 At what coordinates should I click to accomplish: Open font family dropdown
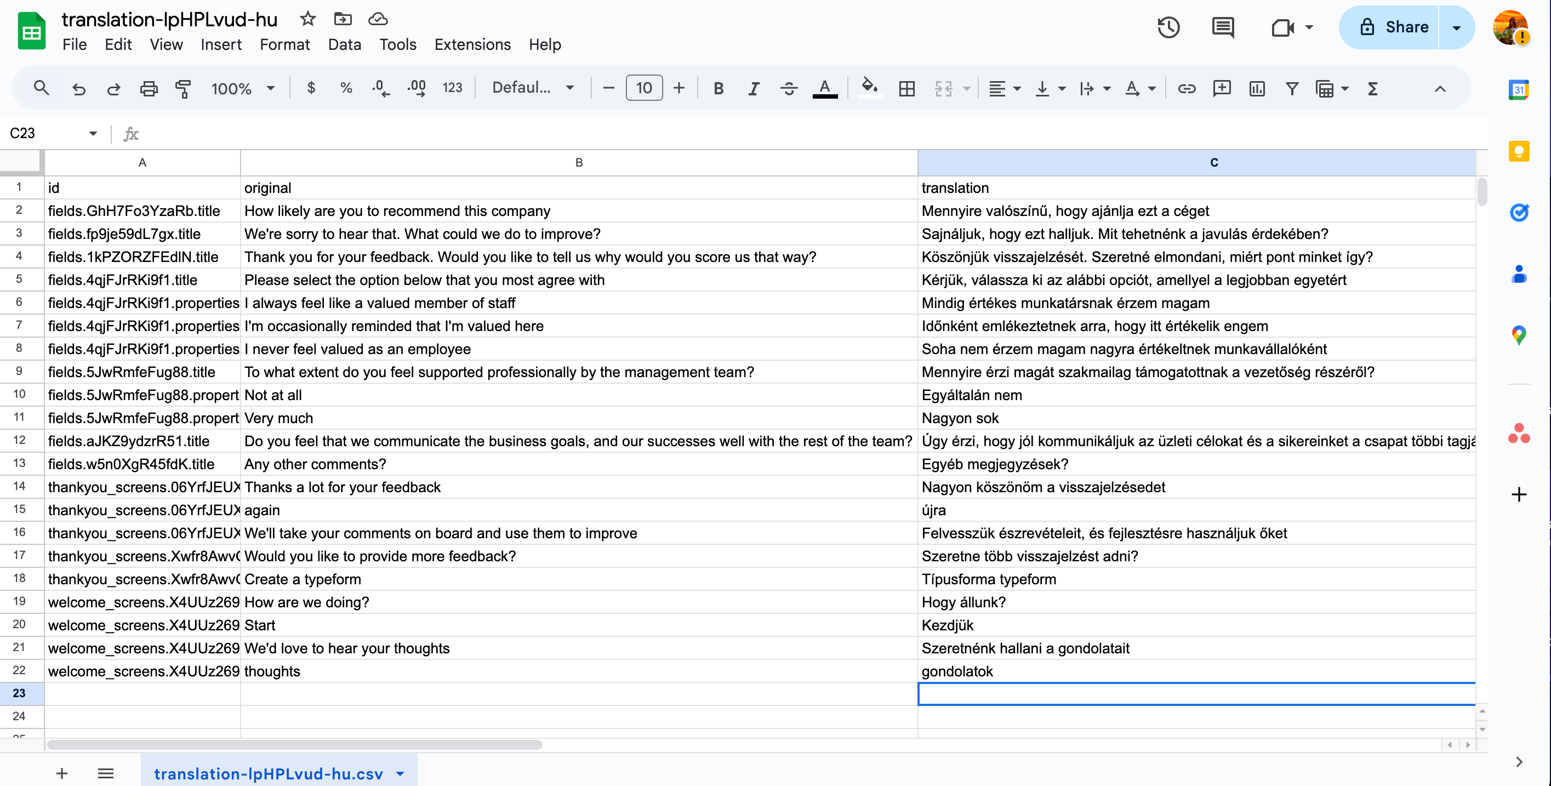click(532, 89)
